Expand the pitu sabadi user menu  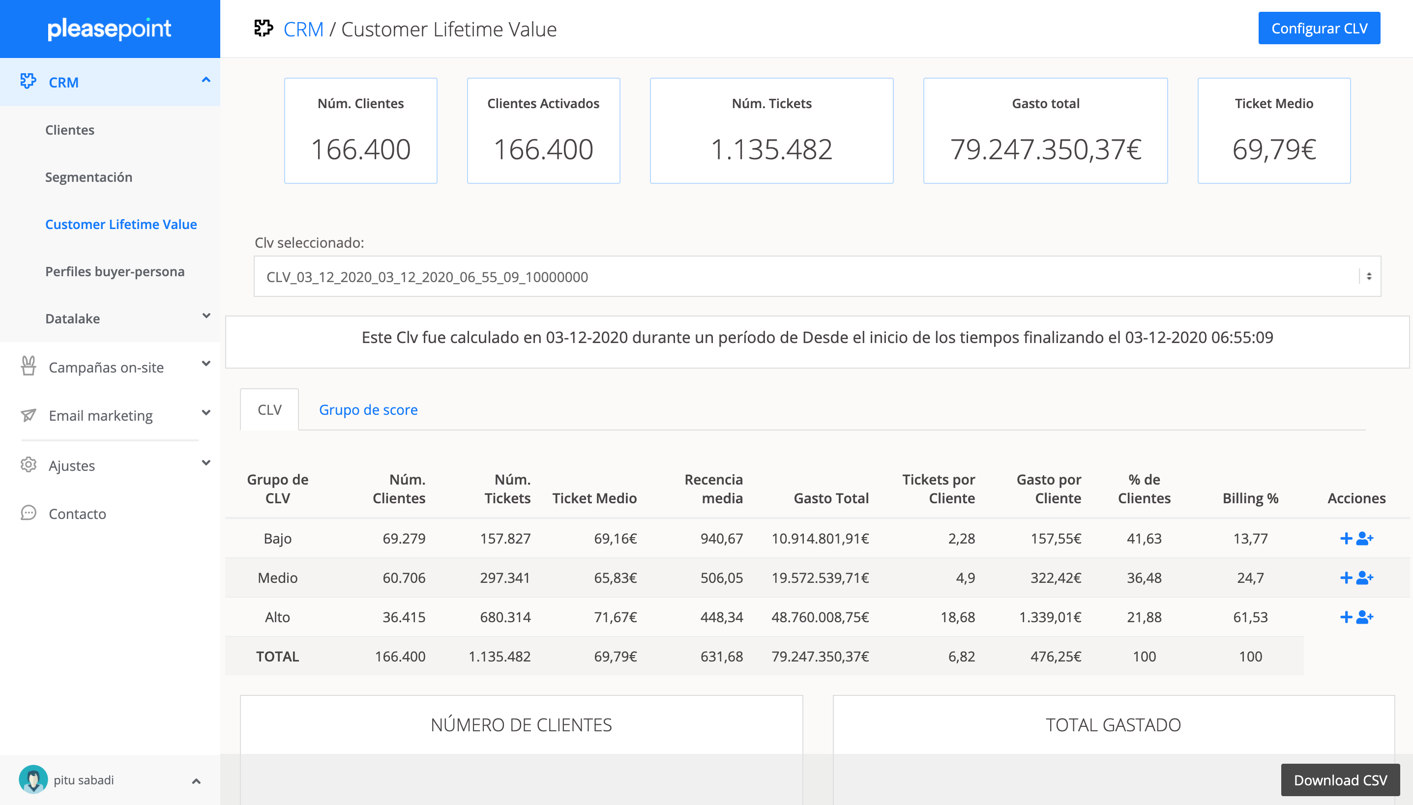(196, 780)
